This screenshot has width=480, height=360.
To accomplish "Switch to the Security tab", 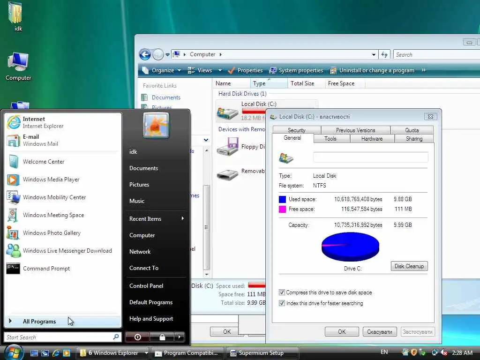I will point(297,130).
